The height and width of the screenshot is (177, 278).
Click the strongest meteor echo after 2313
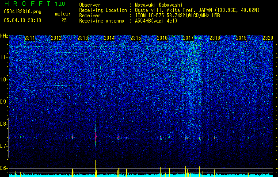click(96, 137)
